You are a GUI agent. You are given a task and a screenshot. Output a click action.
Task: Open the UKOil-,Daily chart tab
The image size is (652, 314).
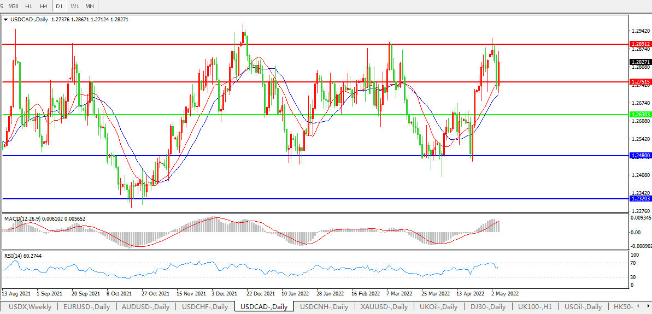(438, 307)
